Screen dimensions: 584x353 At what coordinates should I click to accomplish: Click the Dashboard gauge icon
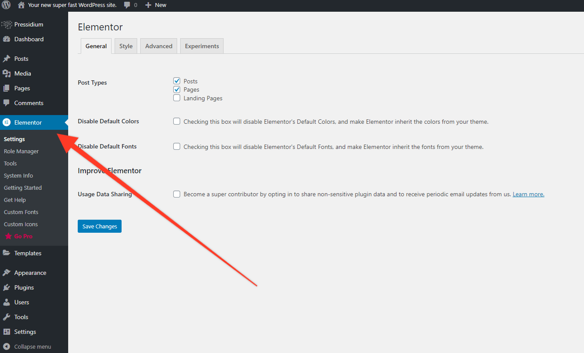pyautogui.click(x=7, y=39)
